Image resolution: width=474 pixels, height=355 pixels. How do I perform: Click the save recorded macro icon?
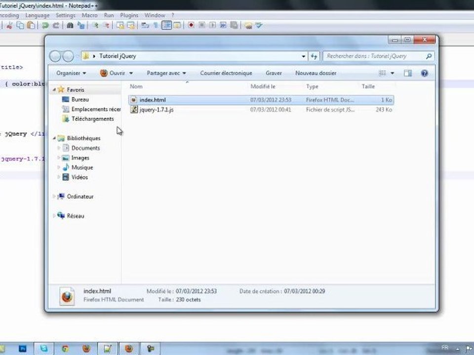tap(234, 25)
